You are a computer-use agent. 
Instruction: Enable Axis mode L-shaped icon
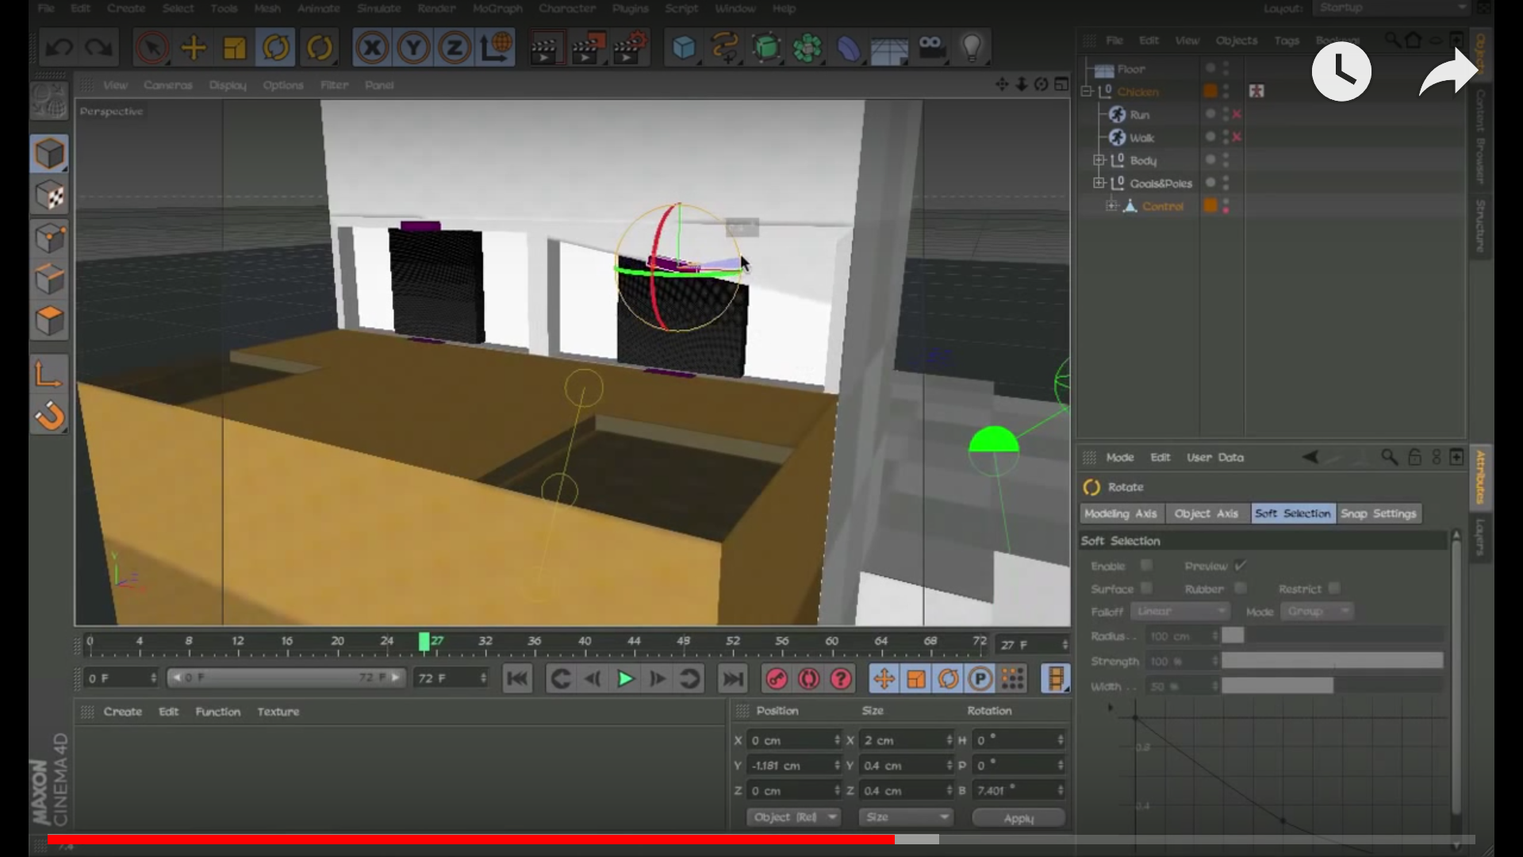tap(50, 374)
